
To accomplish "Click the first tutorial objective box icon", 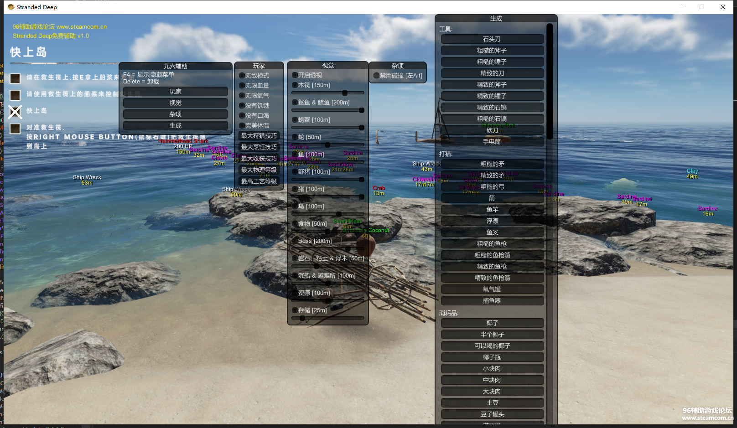I will [16, 78].
